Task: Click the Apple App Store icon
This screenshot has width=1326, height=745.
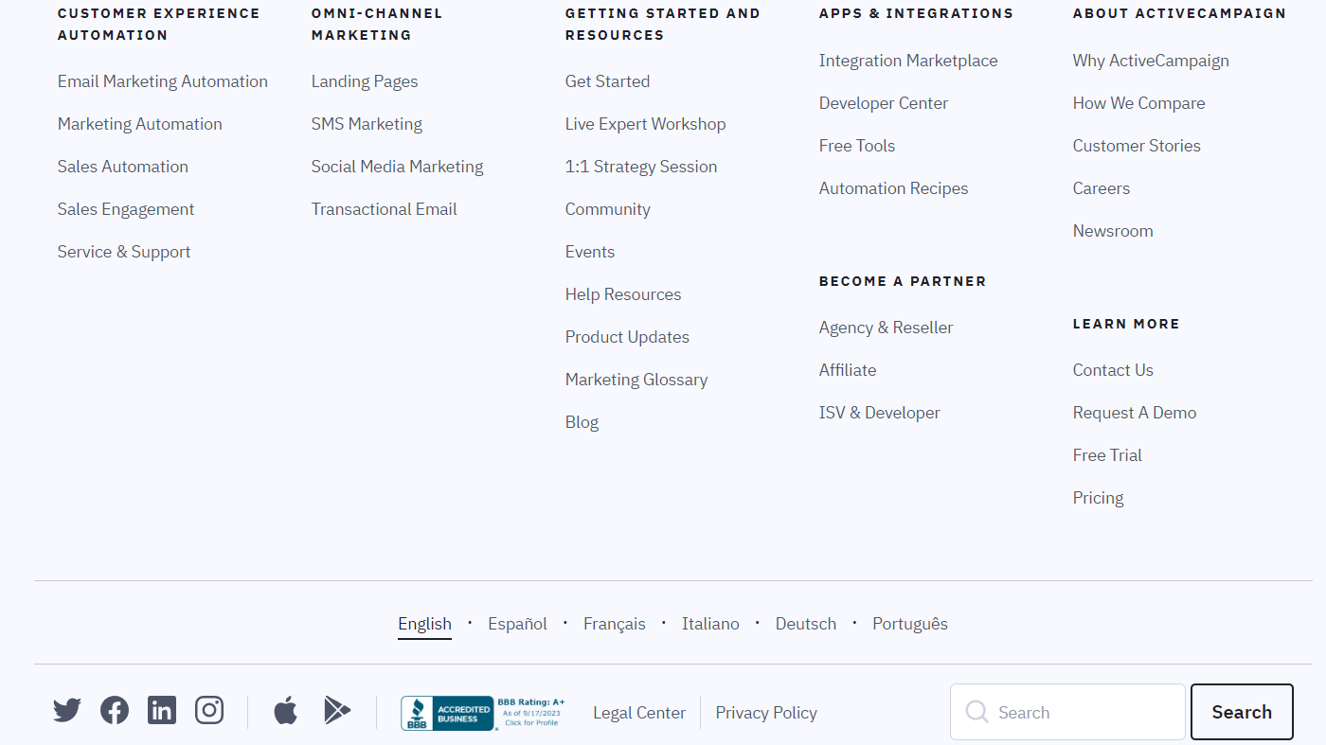Action: [286, 710]
